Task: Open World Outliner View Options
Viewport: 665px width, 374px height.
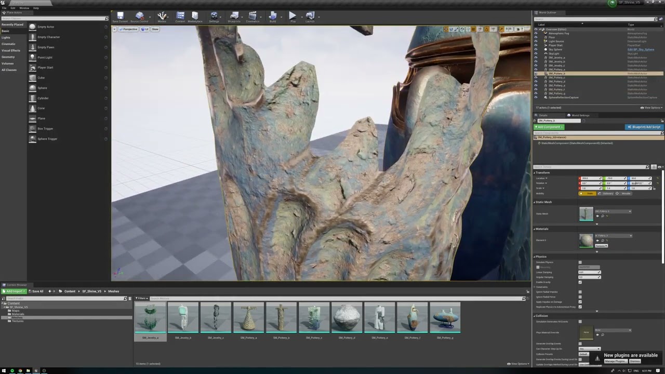Action: (x=651, y=108)
